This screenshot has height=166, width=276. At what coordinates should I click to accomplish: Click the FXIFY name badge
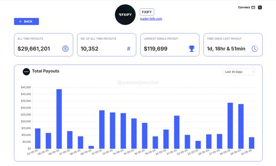coord(147,12)
